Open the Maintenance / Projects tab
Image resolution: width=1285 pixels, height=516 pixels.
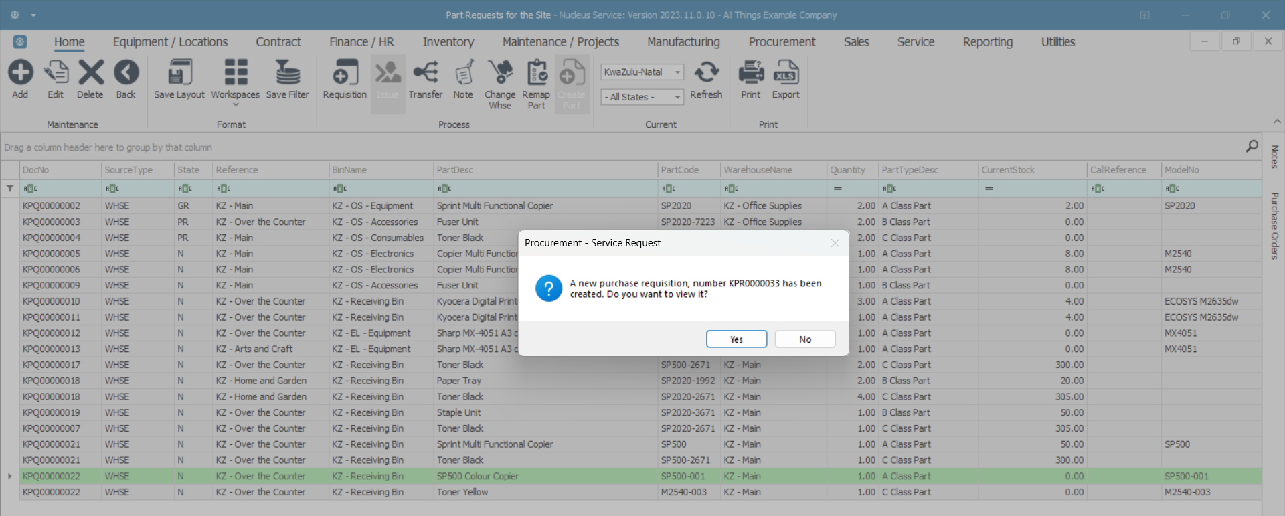click(561, 42)
